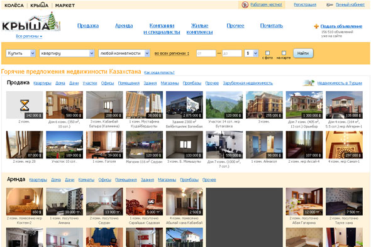Open the Аренда menu section
This screenshot has height=247, width=371.
(124, 26)
